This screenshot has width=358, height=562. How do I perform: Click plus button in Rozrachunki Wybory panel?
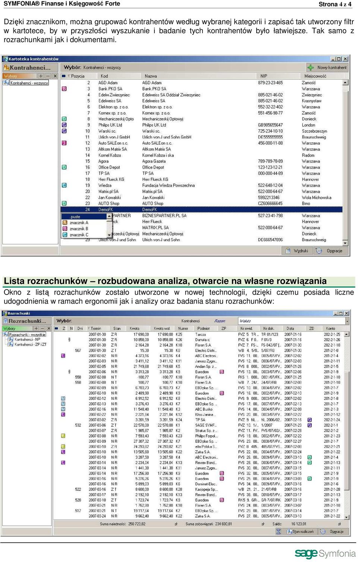(36, 329)
